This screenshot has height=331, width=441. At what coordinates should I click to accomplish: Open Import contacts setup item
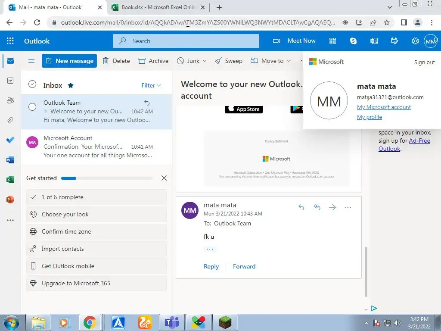click(96, 249)
